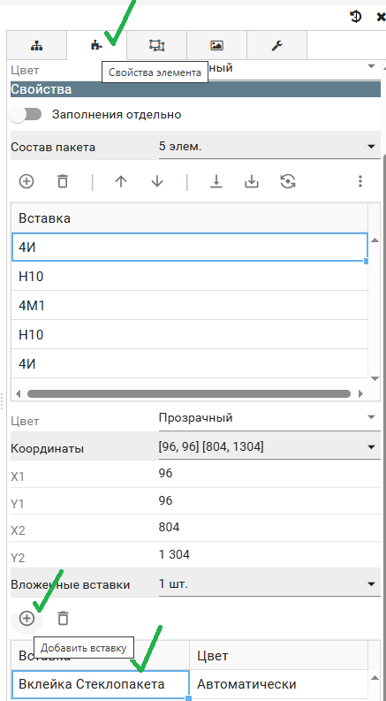The width and height of the screenshot is (386, 701).
Task: Select the 4М1 row
Action: (x=189, y=305)
